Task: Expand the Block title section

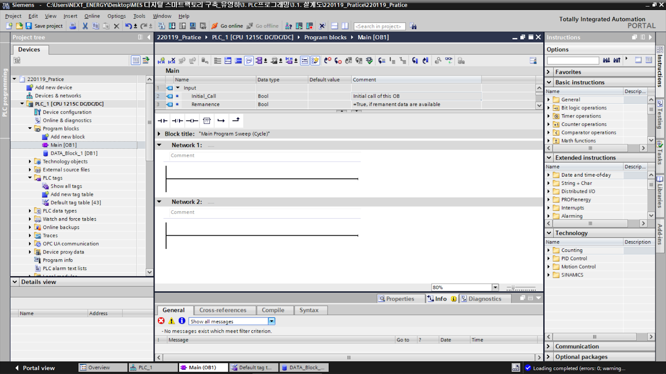Action: 159,134
